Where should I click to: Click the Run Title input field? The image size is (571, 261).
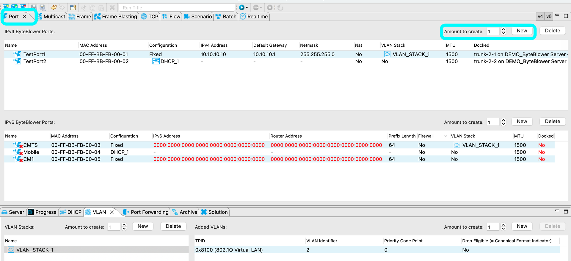pyautogui.click(x=177, y=8)
